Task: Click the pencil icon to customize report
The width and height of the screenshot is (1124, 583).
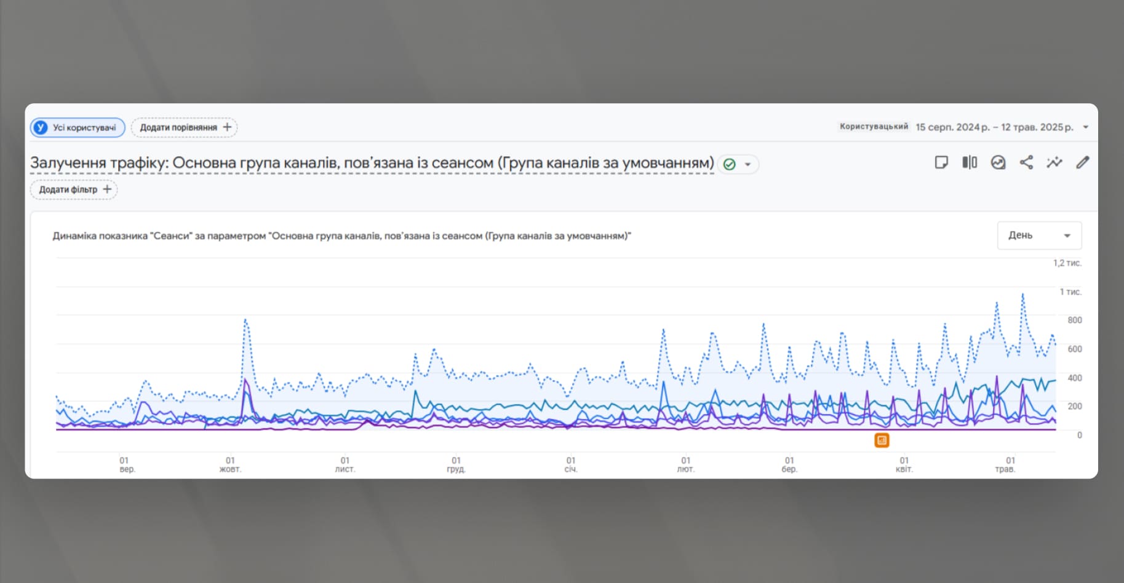Action: (1083, 162)
